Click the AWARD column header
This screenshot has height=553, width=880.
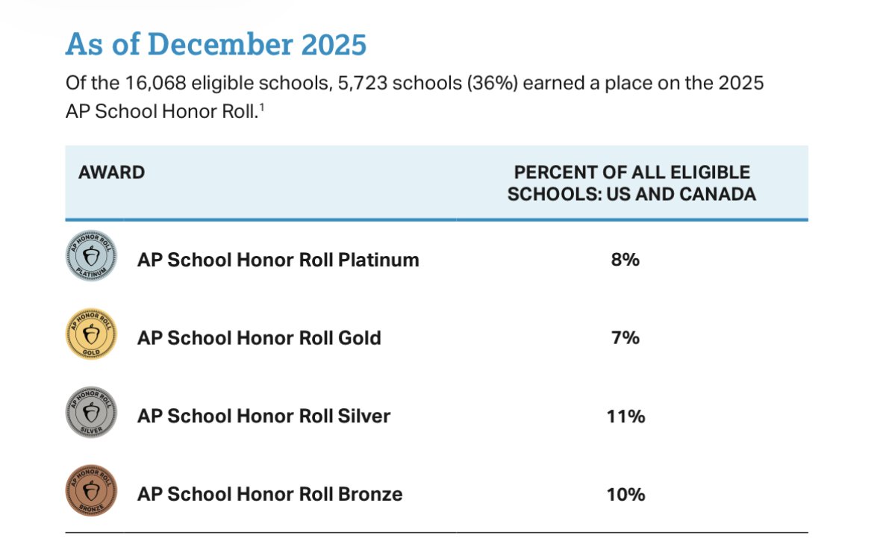point(111,172)
